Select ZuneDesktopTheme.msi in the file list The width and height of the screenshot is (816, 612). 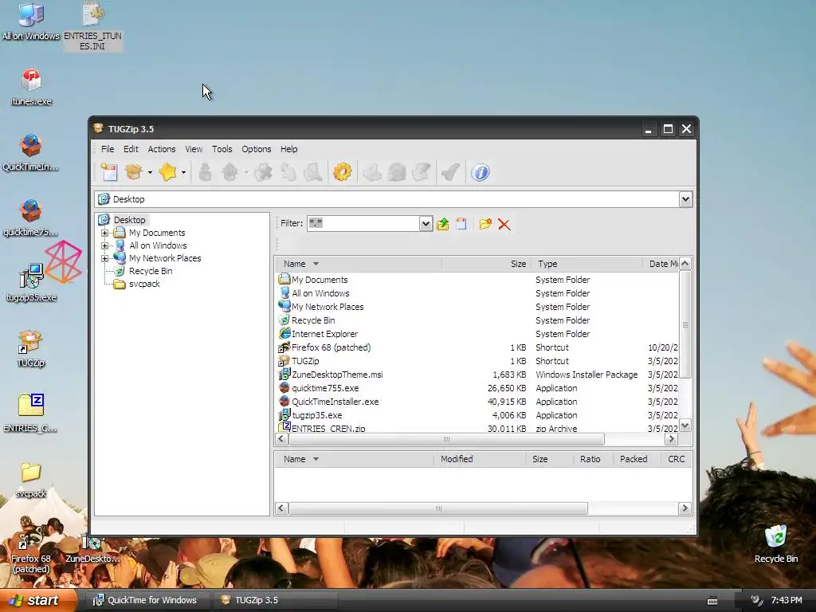(x=337, y=375)
